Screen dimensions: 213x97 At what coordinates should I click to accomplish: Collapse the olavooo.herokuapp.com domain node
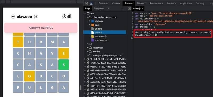[87, 17]
